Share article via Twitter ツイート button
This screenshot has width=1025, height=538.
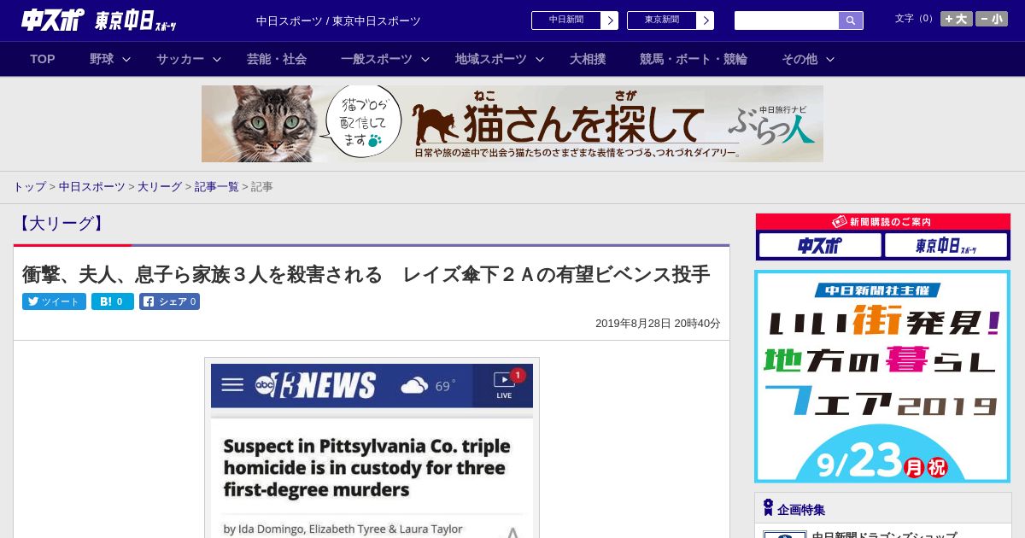54,301
